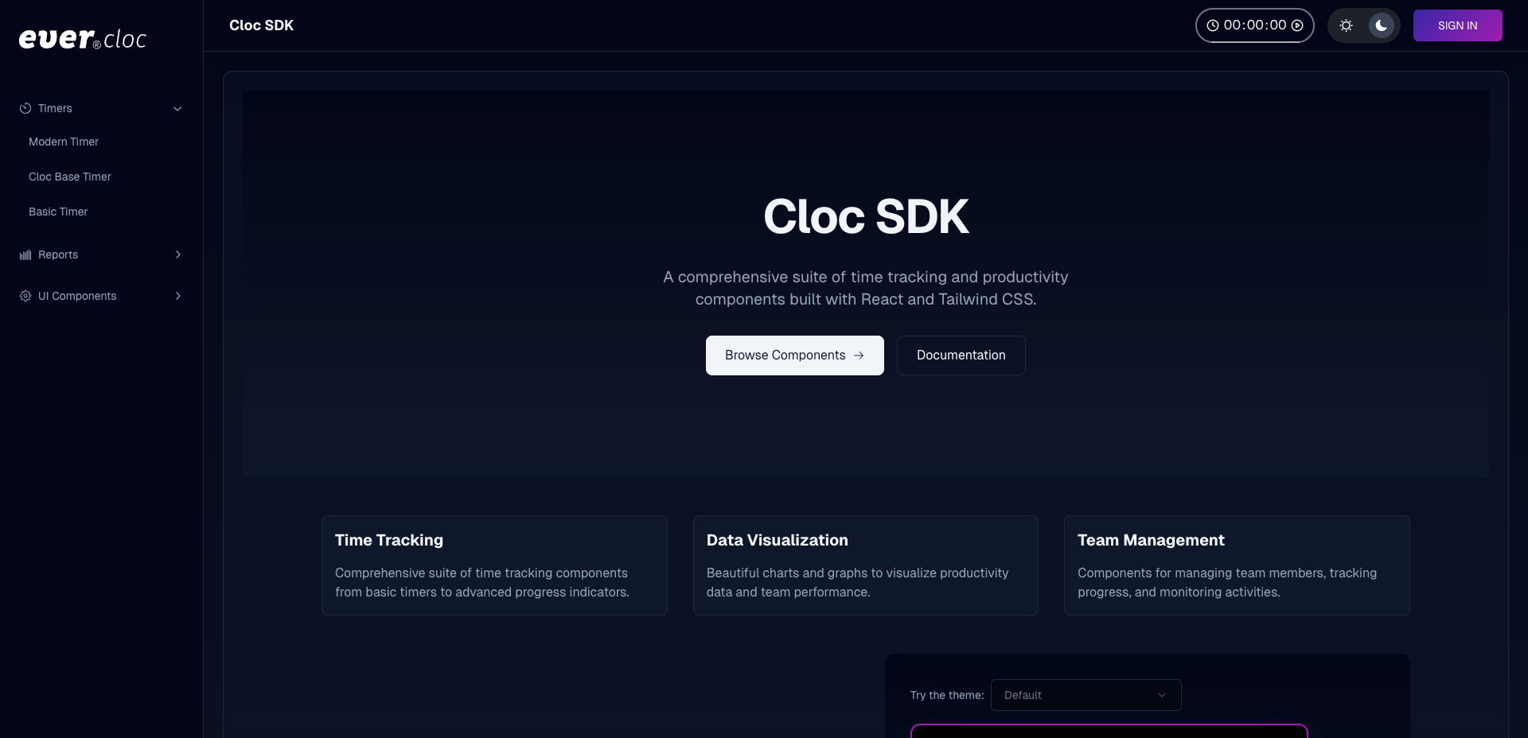Click the "Try the theme:" label

(x=947, y=695)
